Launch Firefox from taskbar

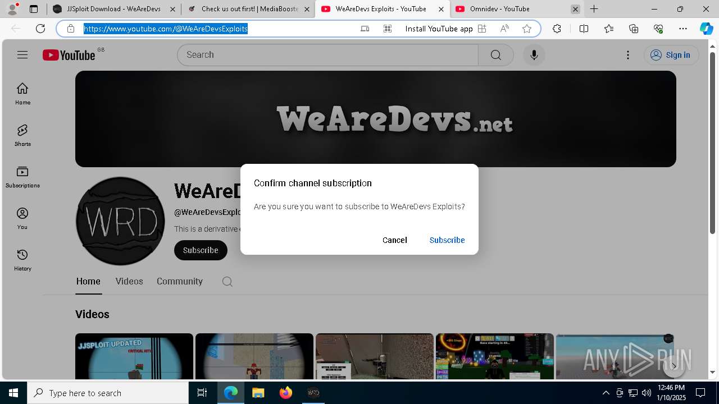tap(285, 393)
